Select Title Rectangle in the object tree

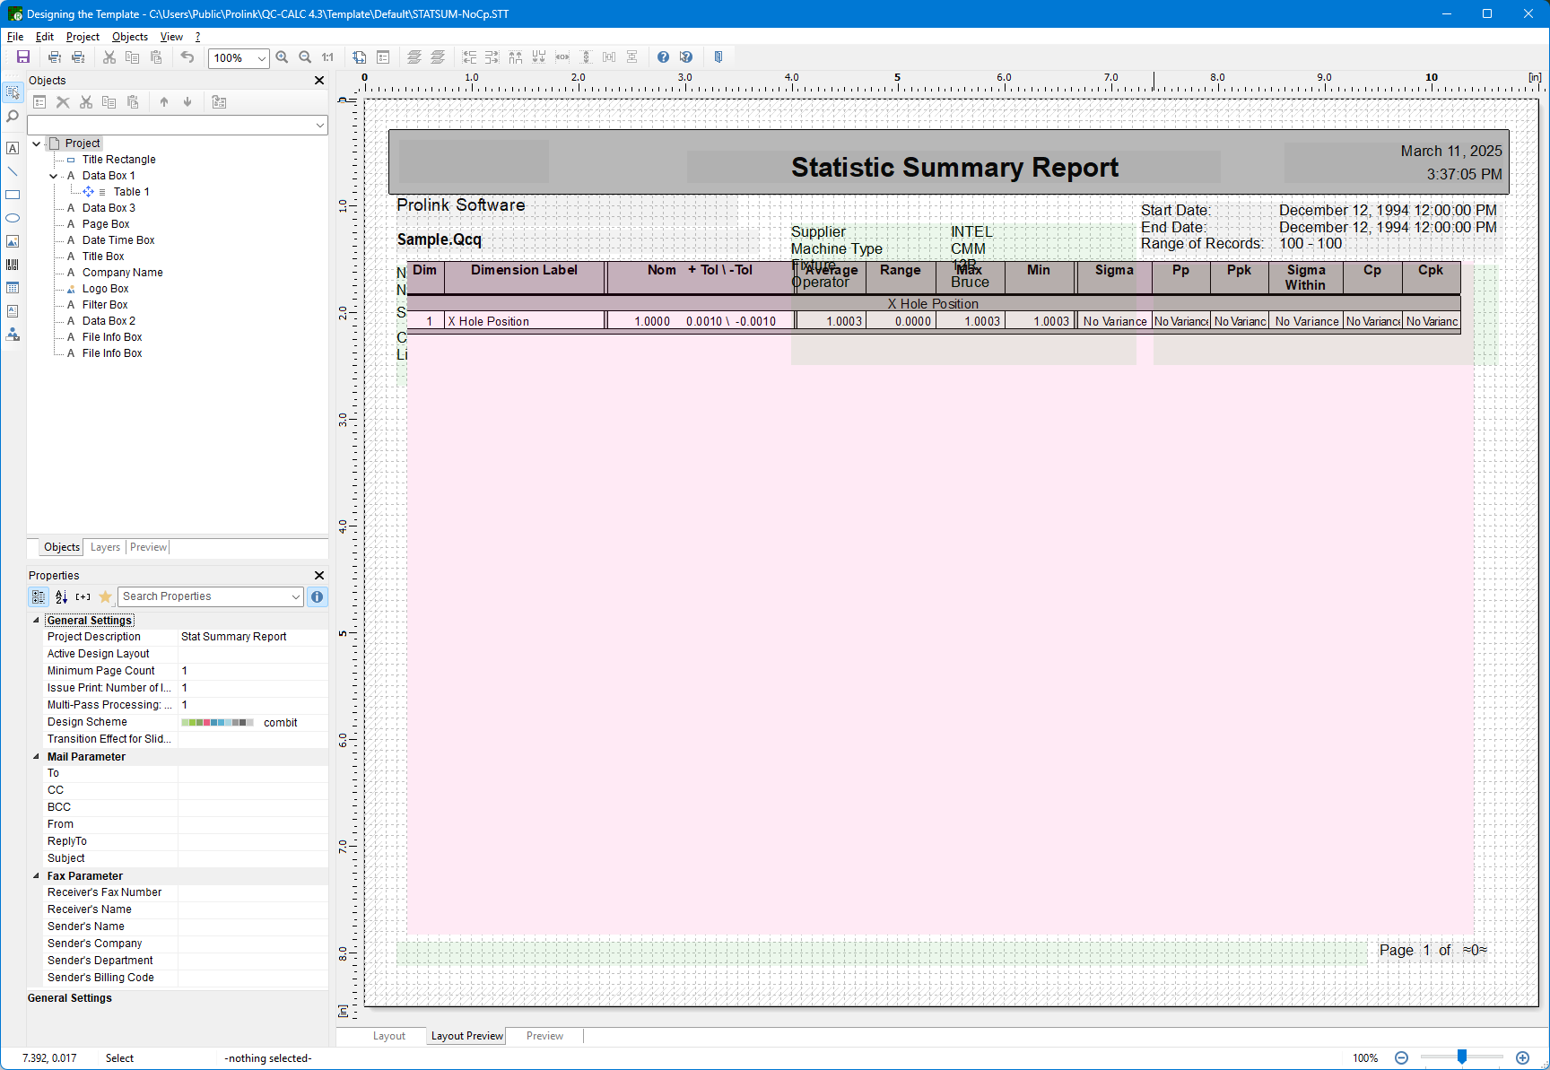tap(118, 160)
